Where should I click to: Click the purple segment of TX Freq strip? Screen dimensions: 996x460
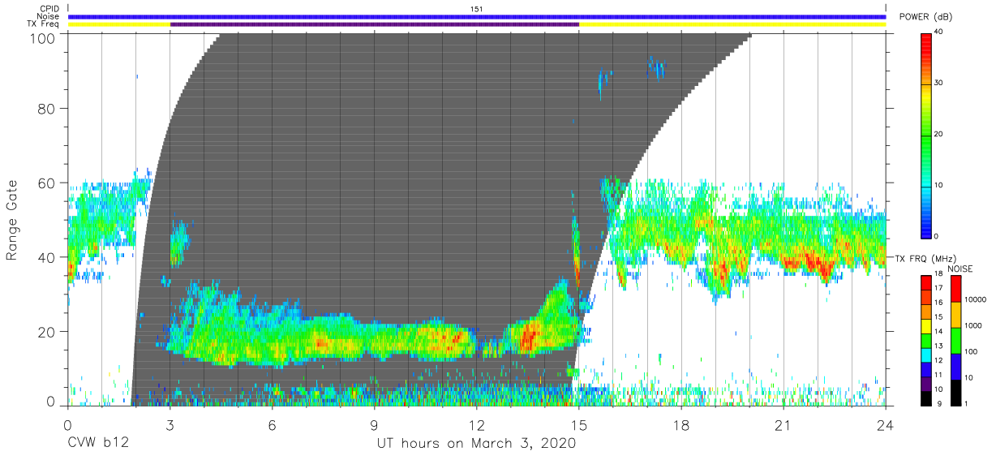(x=375, y=24)
